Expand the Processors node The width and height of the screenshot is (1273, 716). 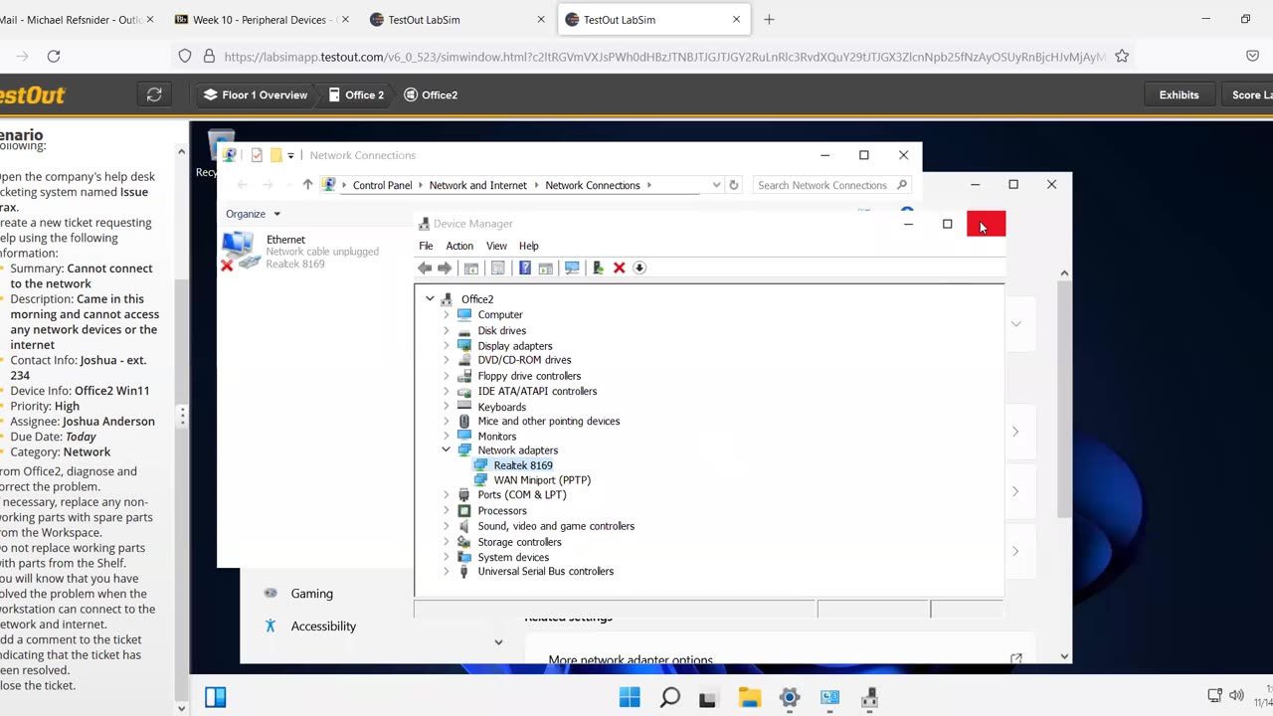click(446, 510)
